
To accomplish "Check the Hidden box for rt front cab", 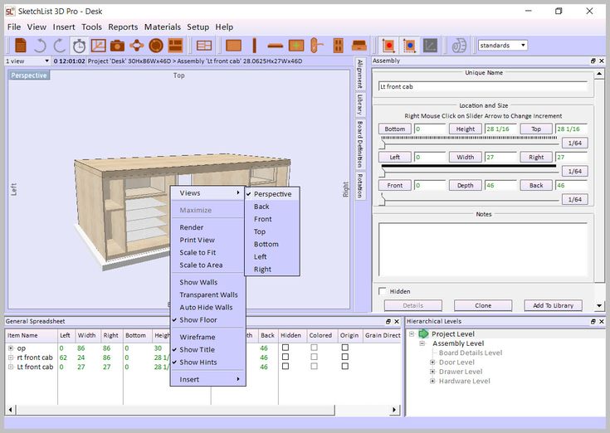I will coord(286,357).
